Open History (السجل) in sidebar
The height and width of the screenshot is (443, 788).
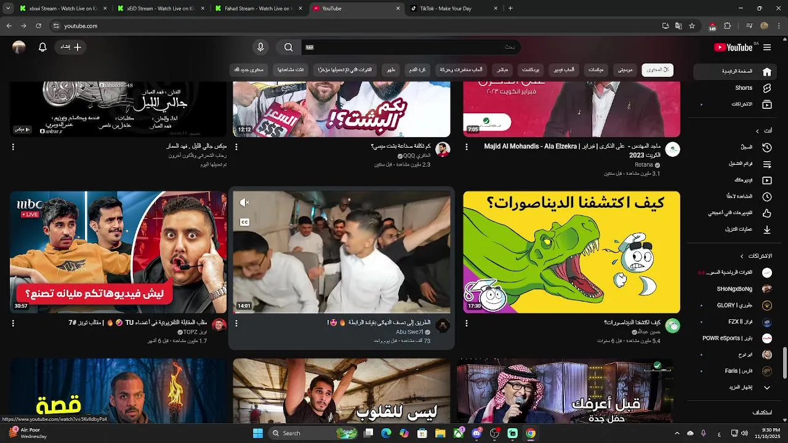pos(734,148)
